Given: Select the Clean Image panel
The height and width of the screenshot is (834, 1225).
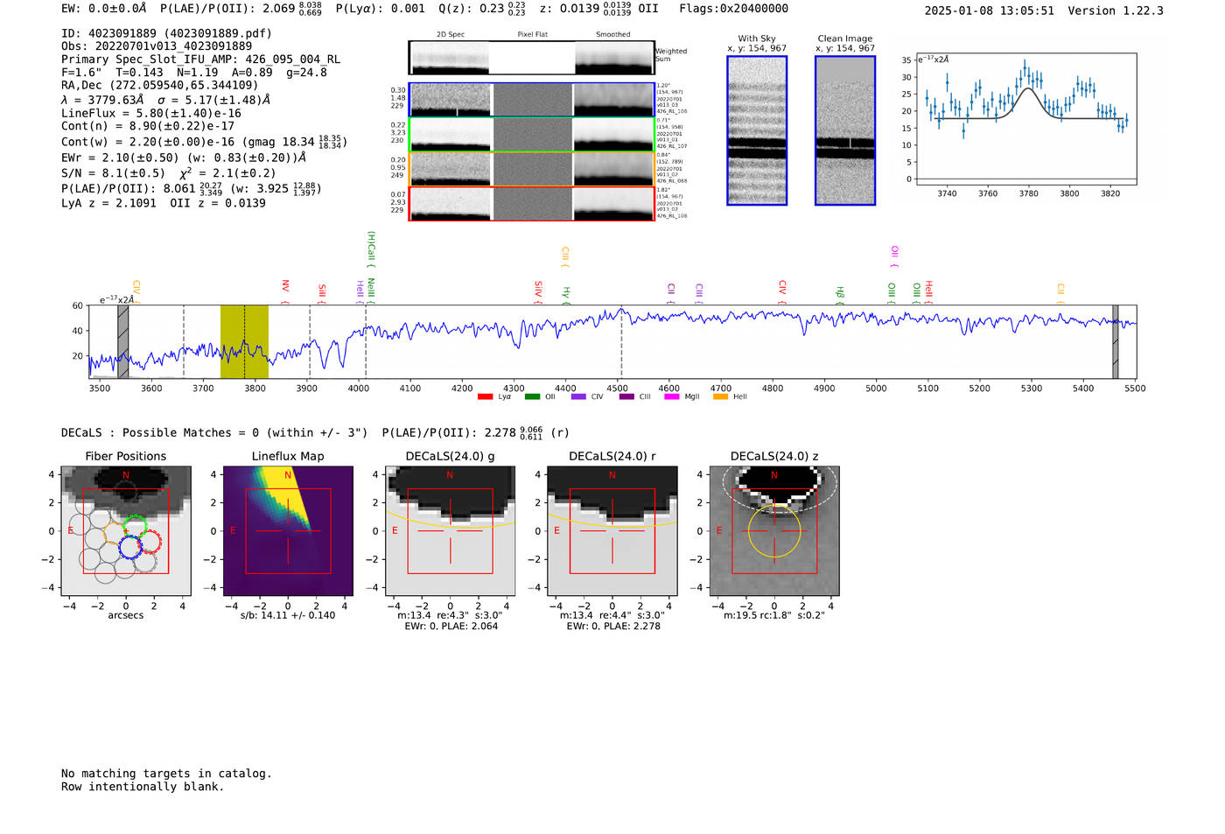Looking at the screenshot, I should (x=845, y=130).
